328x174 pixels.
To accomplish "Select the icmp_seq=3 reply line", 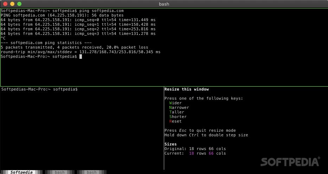I will [x=78, y=34].
